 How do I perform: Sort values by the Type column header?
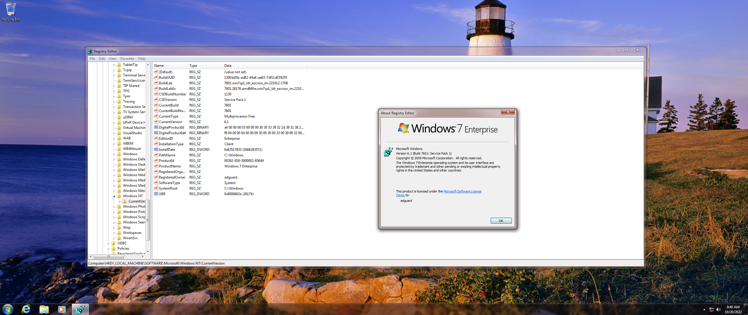coord(205,66)
